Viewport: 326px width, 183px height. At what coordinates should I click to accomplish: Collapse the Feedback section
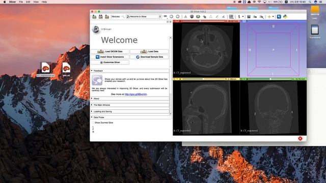click(130, 71)
